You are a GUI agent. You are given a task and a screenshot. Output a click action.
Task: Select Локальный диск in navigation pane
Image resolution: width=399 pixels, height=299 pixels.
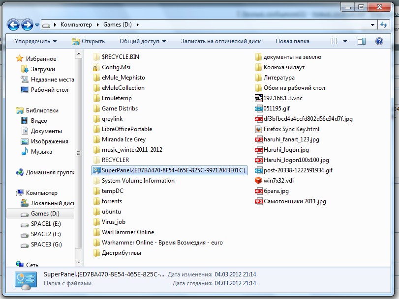click(47, 203)
